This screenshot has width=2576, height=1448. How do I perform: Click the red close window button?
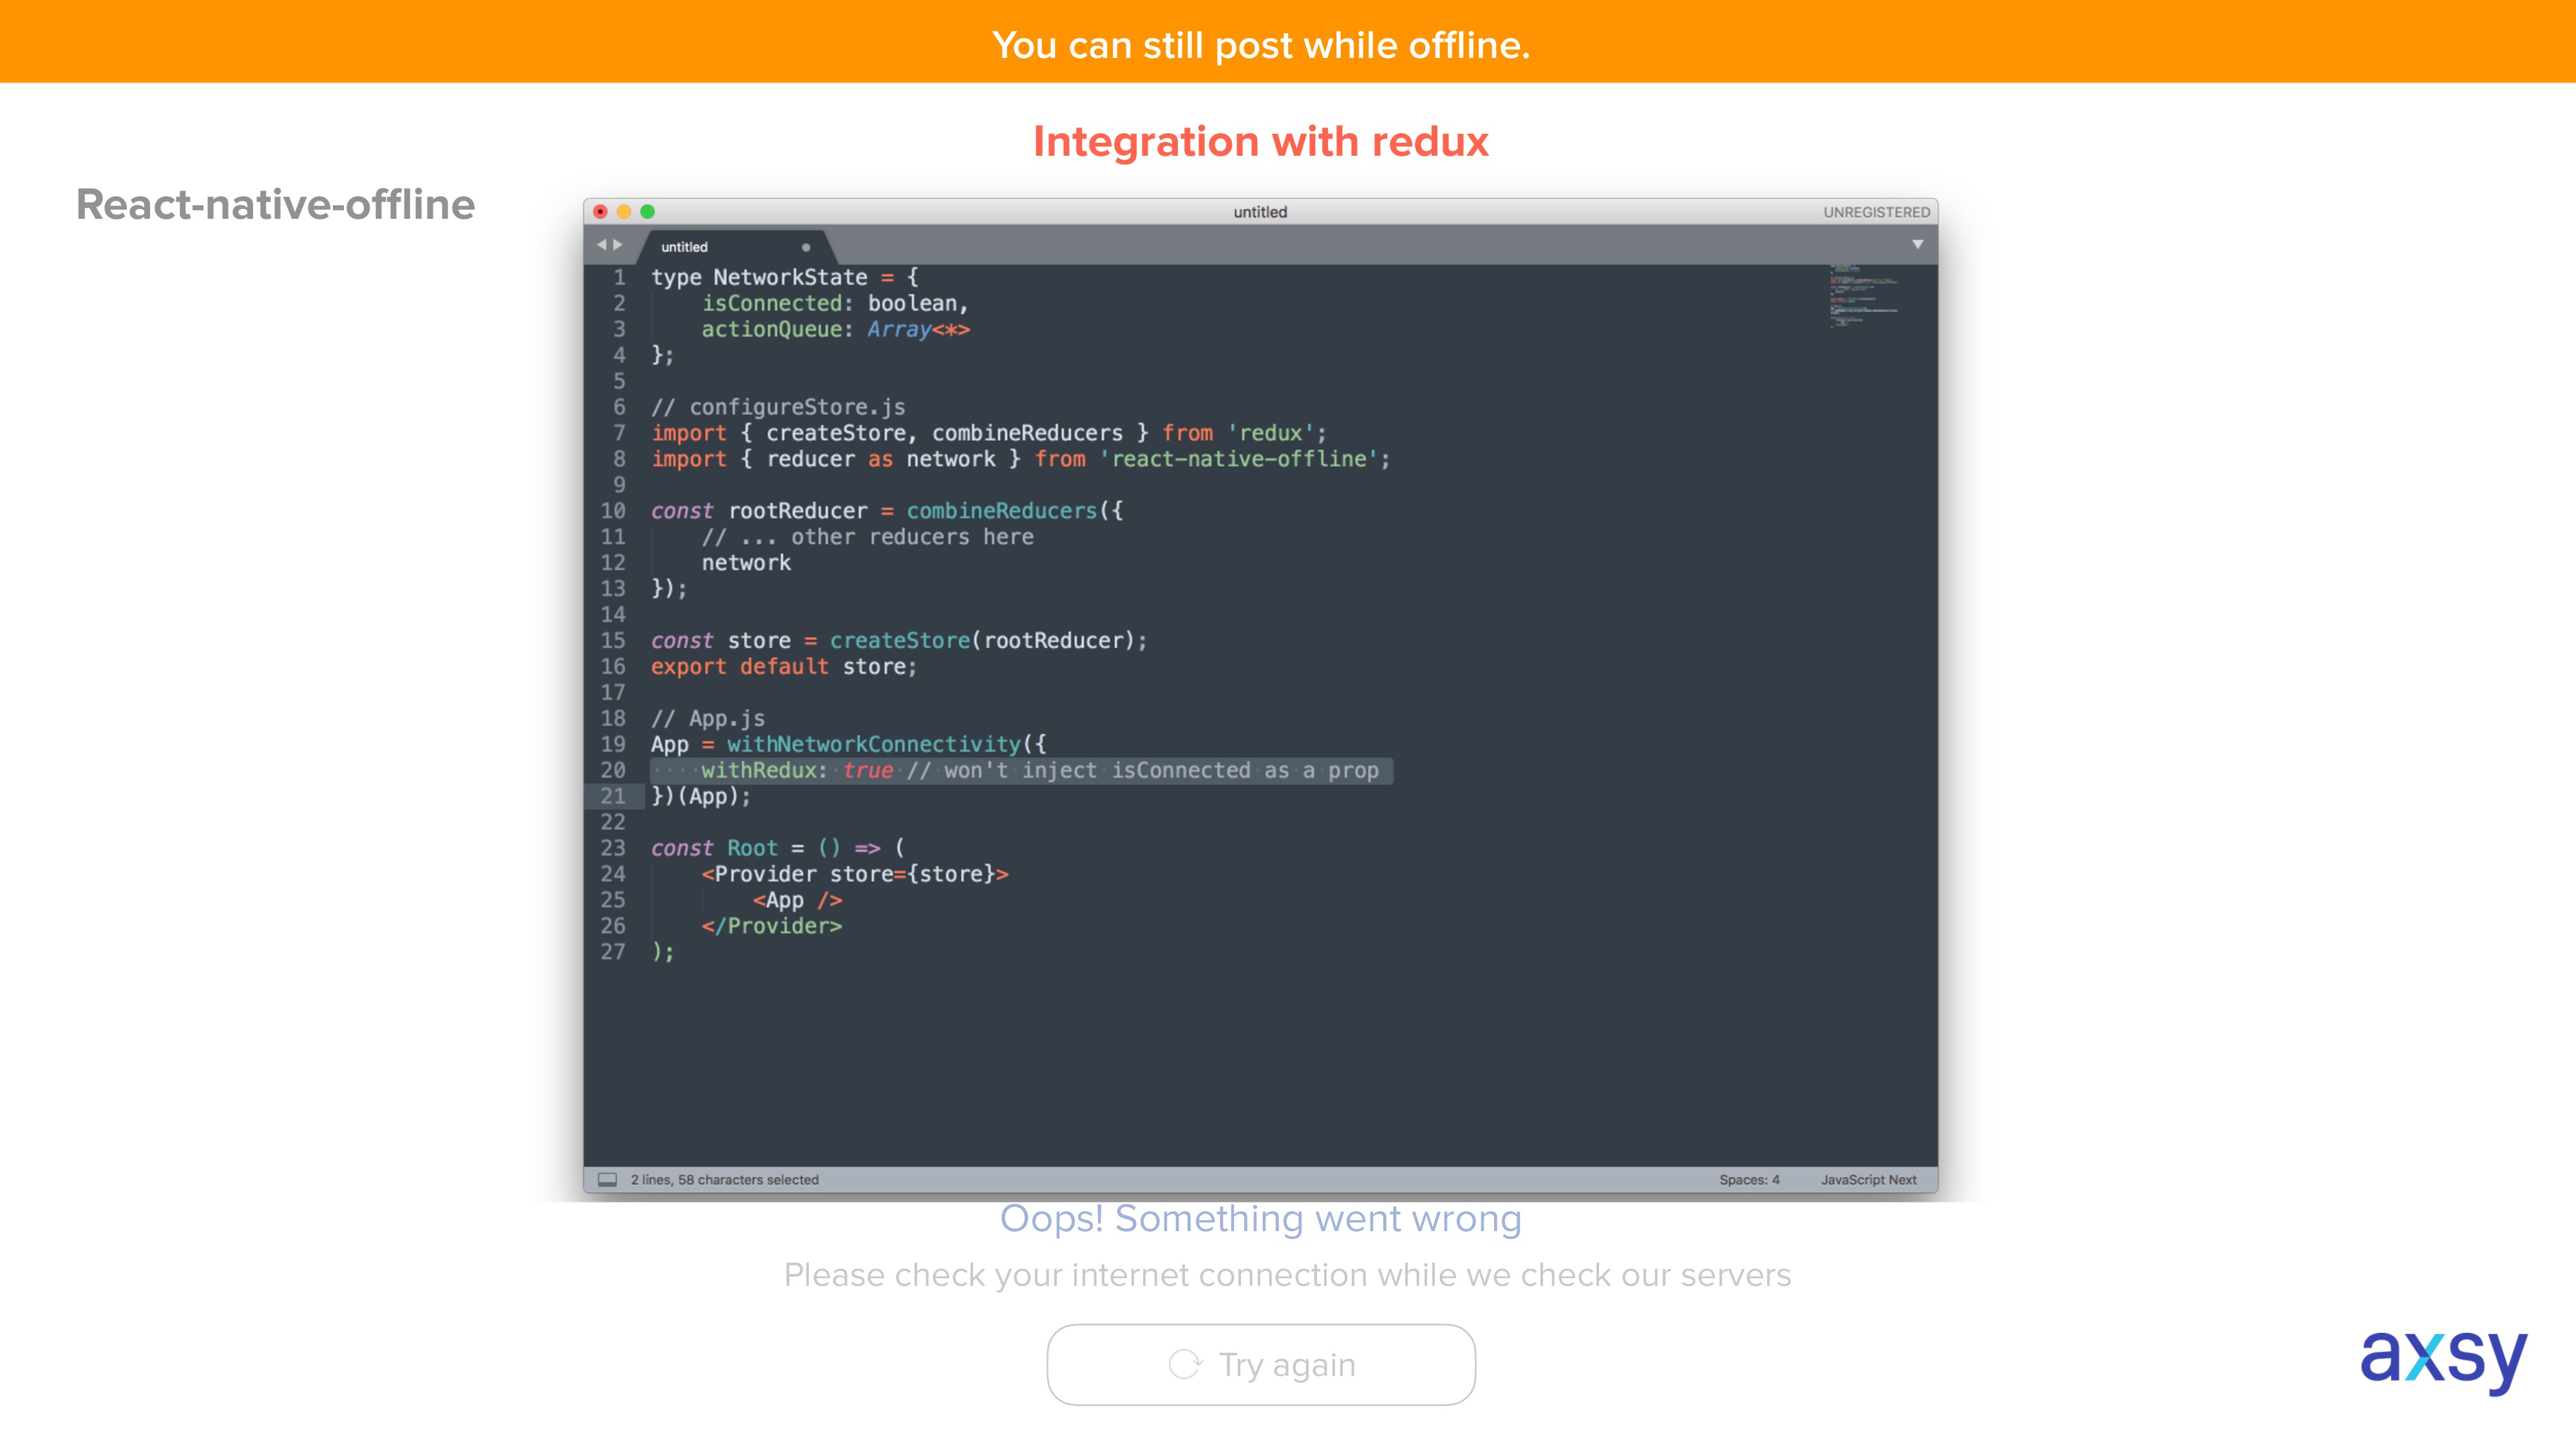[600, 212]
